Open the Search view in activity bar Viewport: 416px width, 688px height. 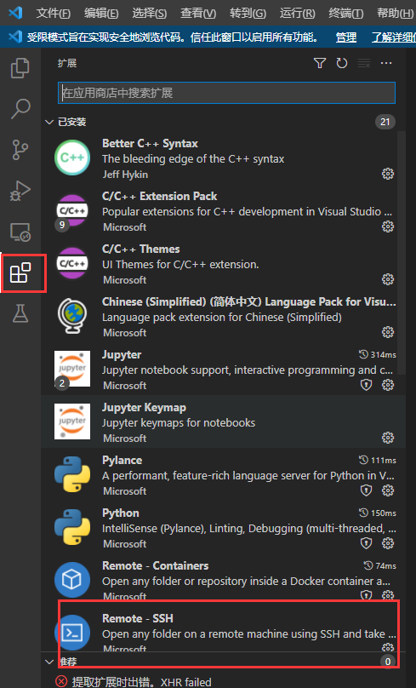[20, 109]
